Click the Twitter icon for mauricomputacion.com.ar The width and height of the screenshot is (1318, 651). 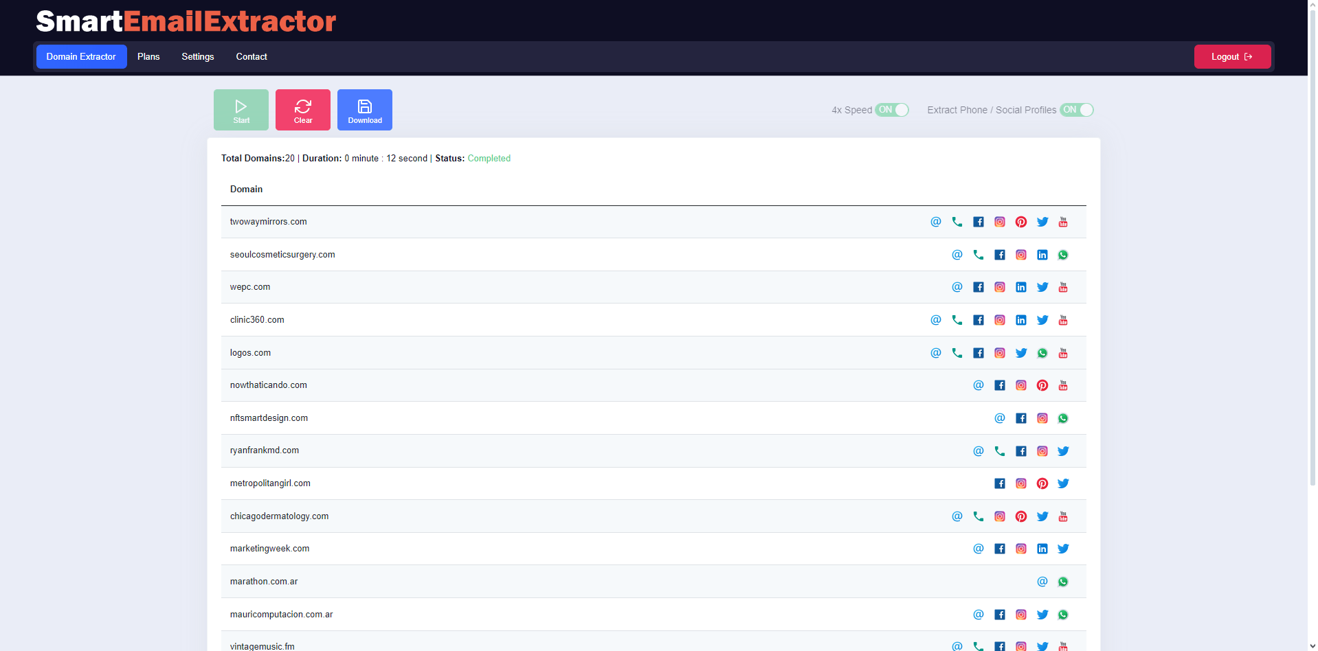pos(1042,615)
